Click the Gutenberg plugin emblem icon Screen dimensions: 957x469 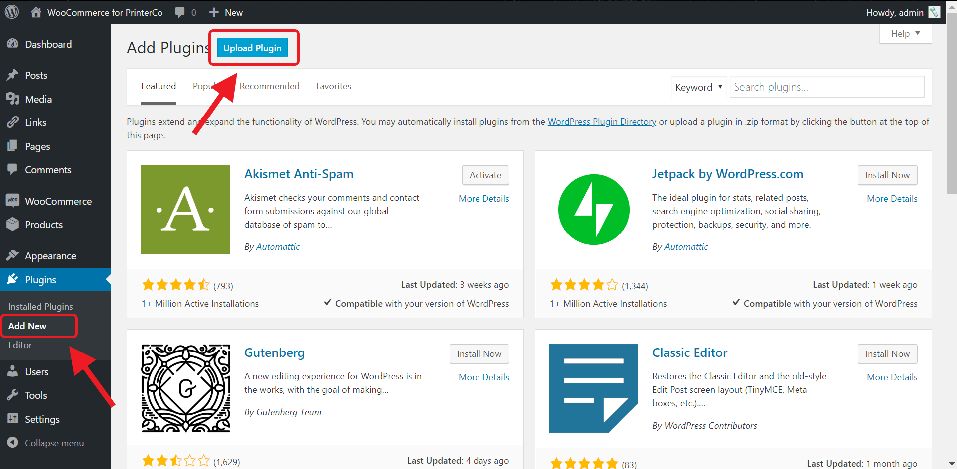(185, 388)
